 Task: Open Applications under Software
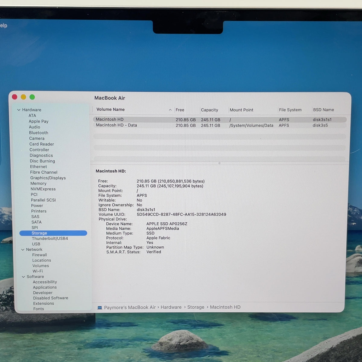[x=45, y=287]
